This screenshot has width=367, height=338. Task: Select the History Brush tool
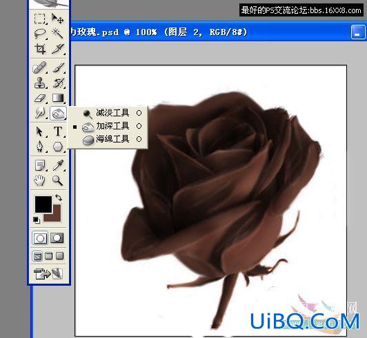(58, 83)
